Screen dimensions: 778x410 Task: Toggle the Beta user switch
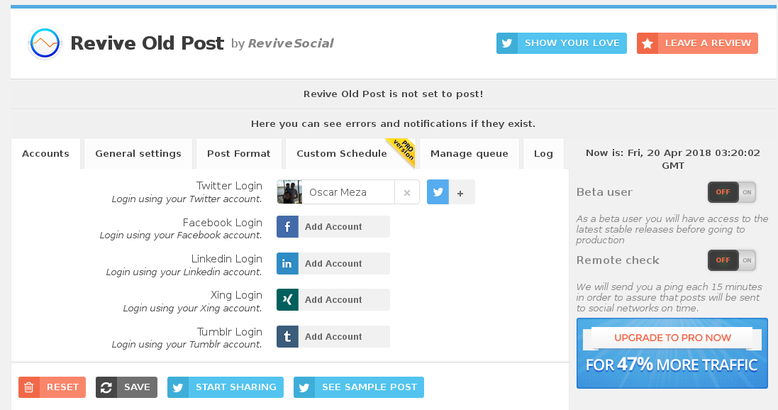(732, 192)
